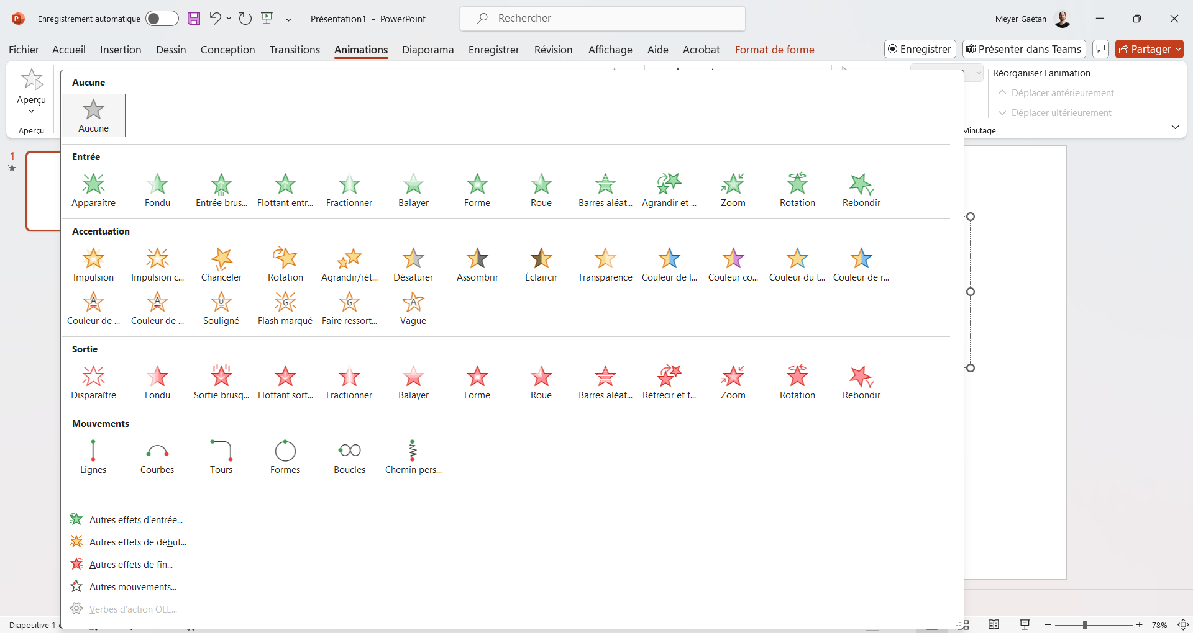Image resolution: width=1193 pixels, height=633 pixels.
Task: Collapse the ribbon with the chevron
Action: (x=1175, y=127)
